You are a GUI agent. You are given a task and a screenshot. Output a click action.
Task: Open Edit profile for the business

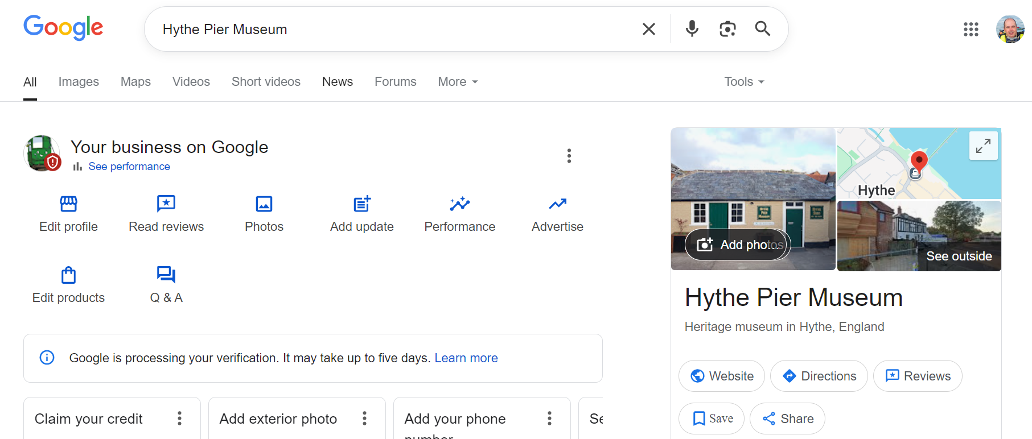68,214
